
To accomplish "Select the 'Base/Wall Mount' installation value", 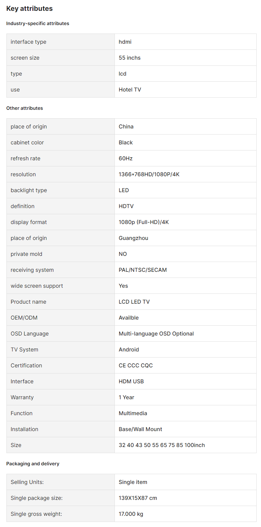I will 140,429.
